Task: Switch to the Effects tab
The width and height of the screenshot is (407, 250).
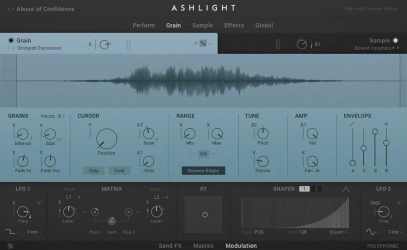Action: pos(234,25)
